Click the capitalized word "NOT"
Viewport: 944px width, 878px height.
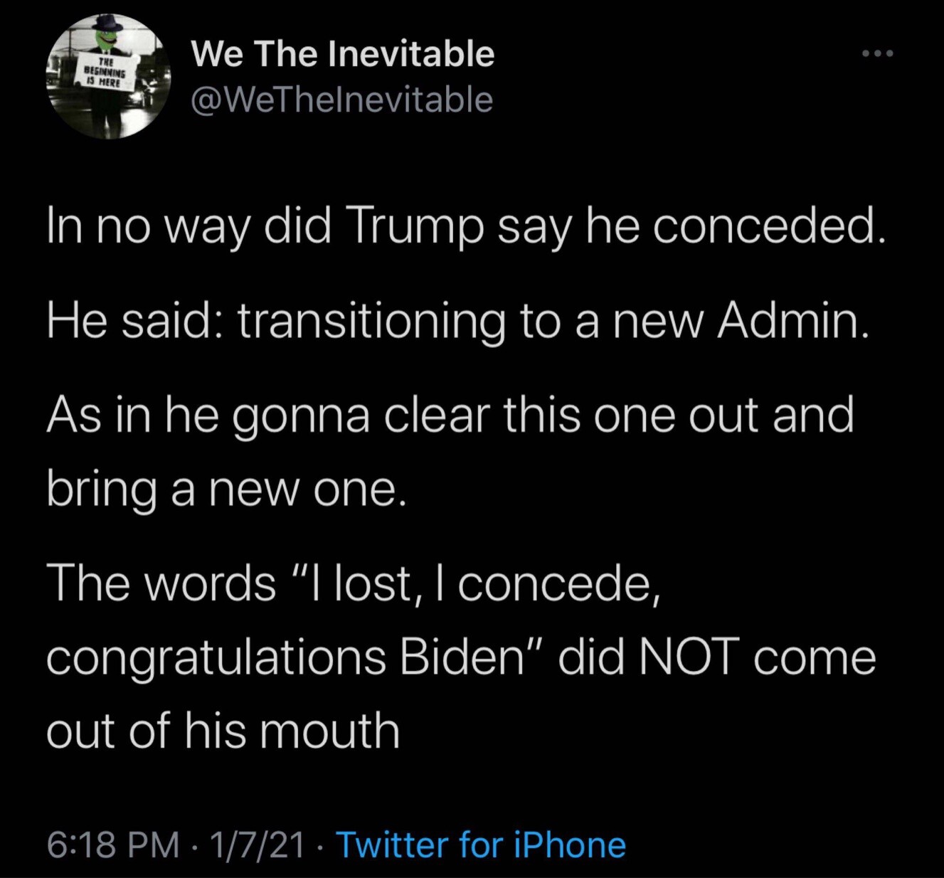point(686,657)
